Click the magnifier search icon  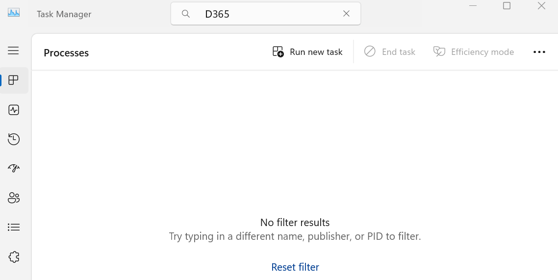click(x=185, y=14)
